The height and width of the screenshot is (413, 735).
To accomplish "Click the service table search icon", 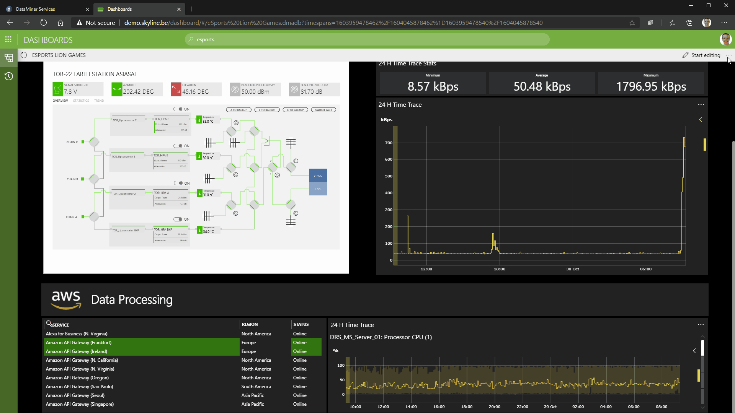I will [49, 324].
